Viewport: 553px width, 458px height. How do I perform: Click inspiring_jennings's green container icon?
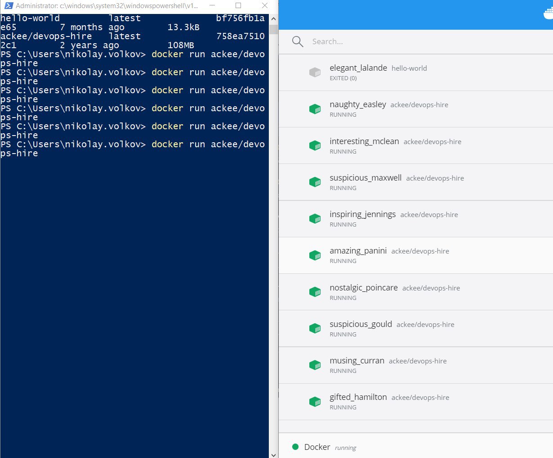[315, 218]
